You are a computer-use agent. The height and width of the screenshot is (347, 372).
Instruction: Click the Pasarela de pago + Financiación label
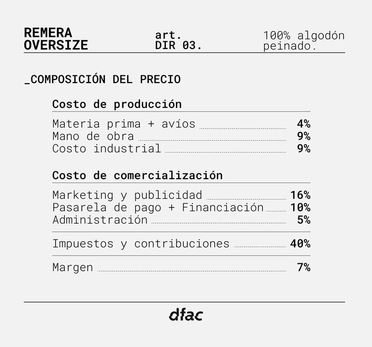coord(158,208)
